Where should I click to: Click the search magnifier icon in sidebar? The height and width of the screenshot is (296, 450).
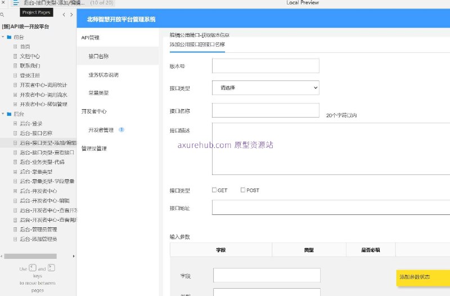(2, 15)
